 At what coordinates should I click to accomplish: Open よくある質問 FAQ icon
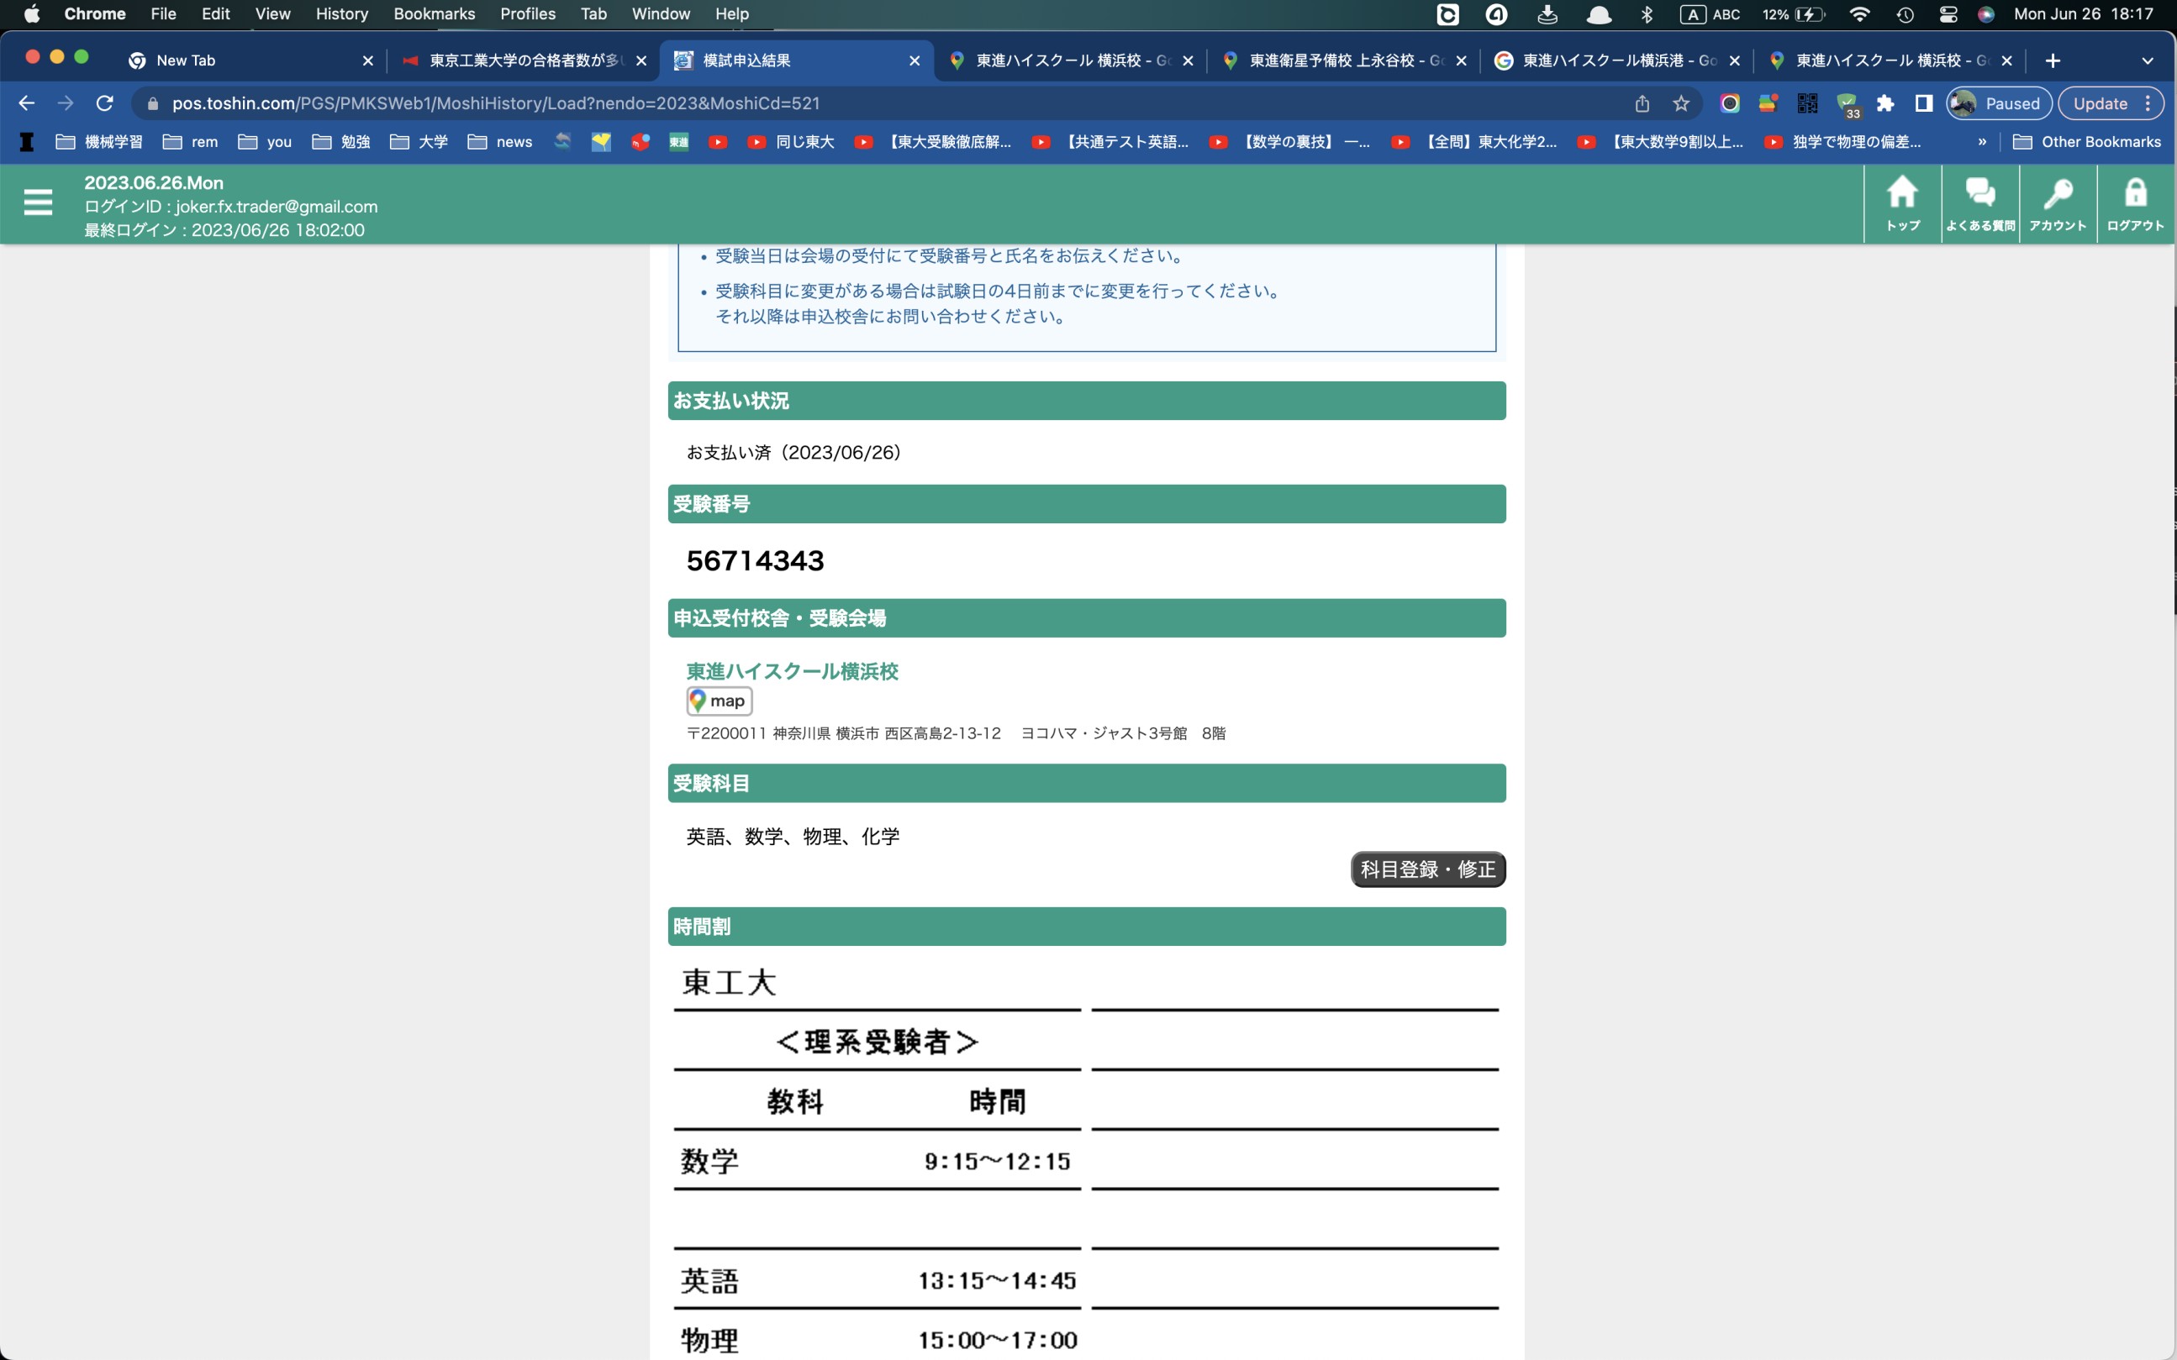[x=1980, y=203]
